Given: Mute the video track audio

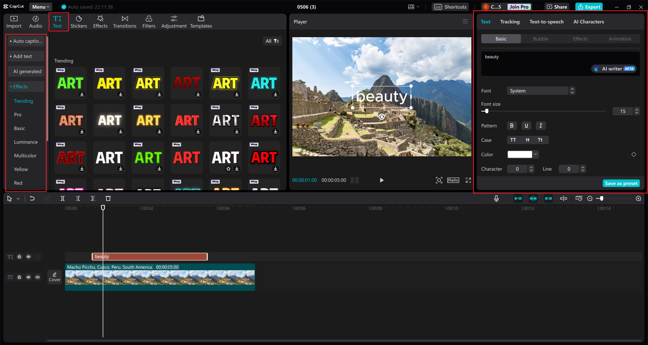Looking at the screenshot, I should (37, 277).
